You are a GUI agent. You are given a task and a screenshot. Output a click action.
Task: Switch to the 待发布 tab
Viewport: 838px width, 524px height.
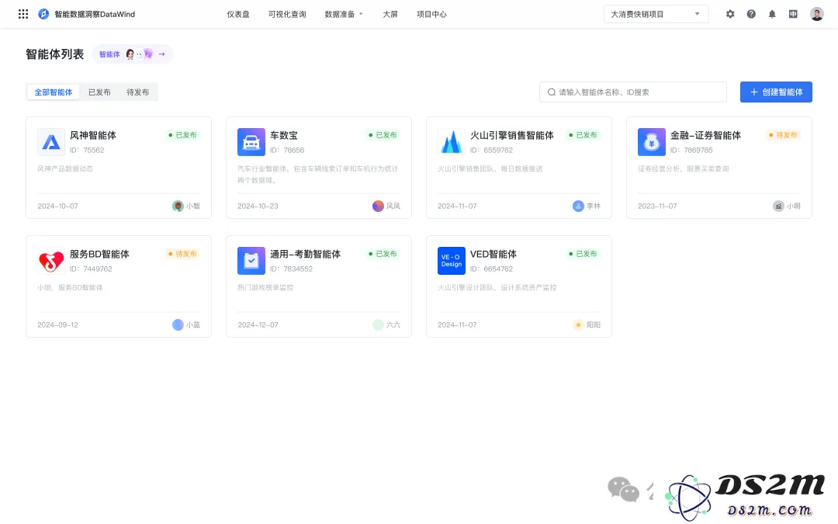pos(138,92)
